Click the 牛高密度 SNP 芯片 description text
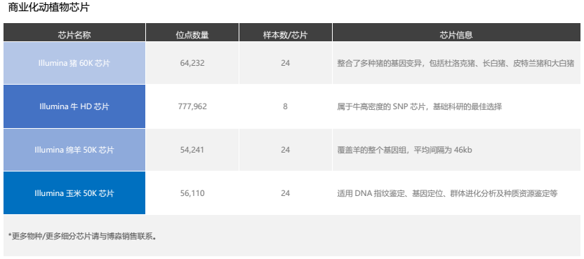This screenshot has width=584, height=259. coord(419,107)
